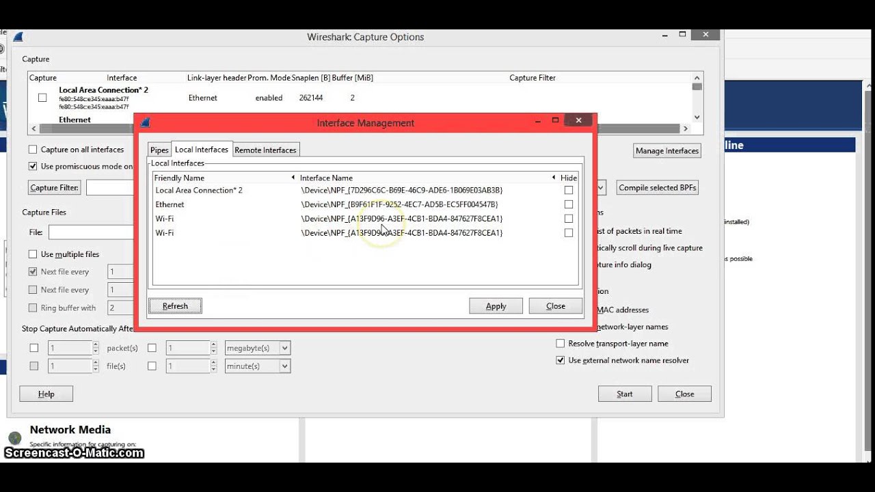This screenshot has height=492, width=875.
Task: Click the Refresh button in Interface Management
Action: tap(175, 306)
